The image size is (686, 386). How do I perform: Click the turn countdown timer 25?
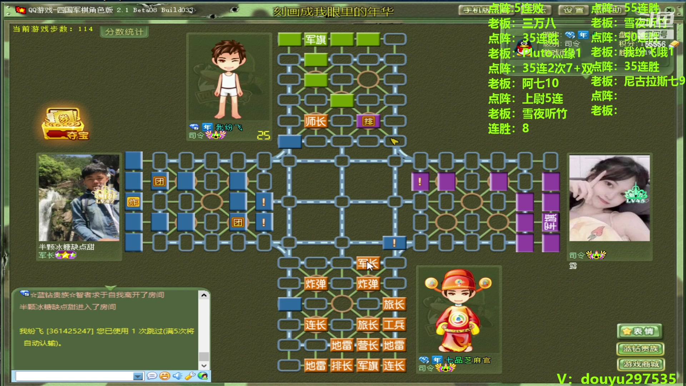point(263,135)
